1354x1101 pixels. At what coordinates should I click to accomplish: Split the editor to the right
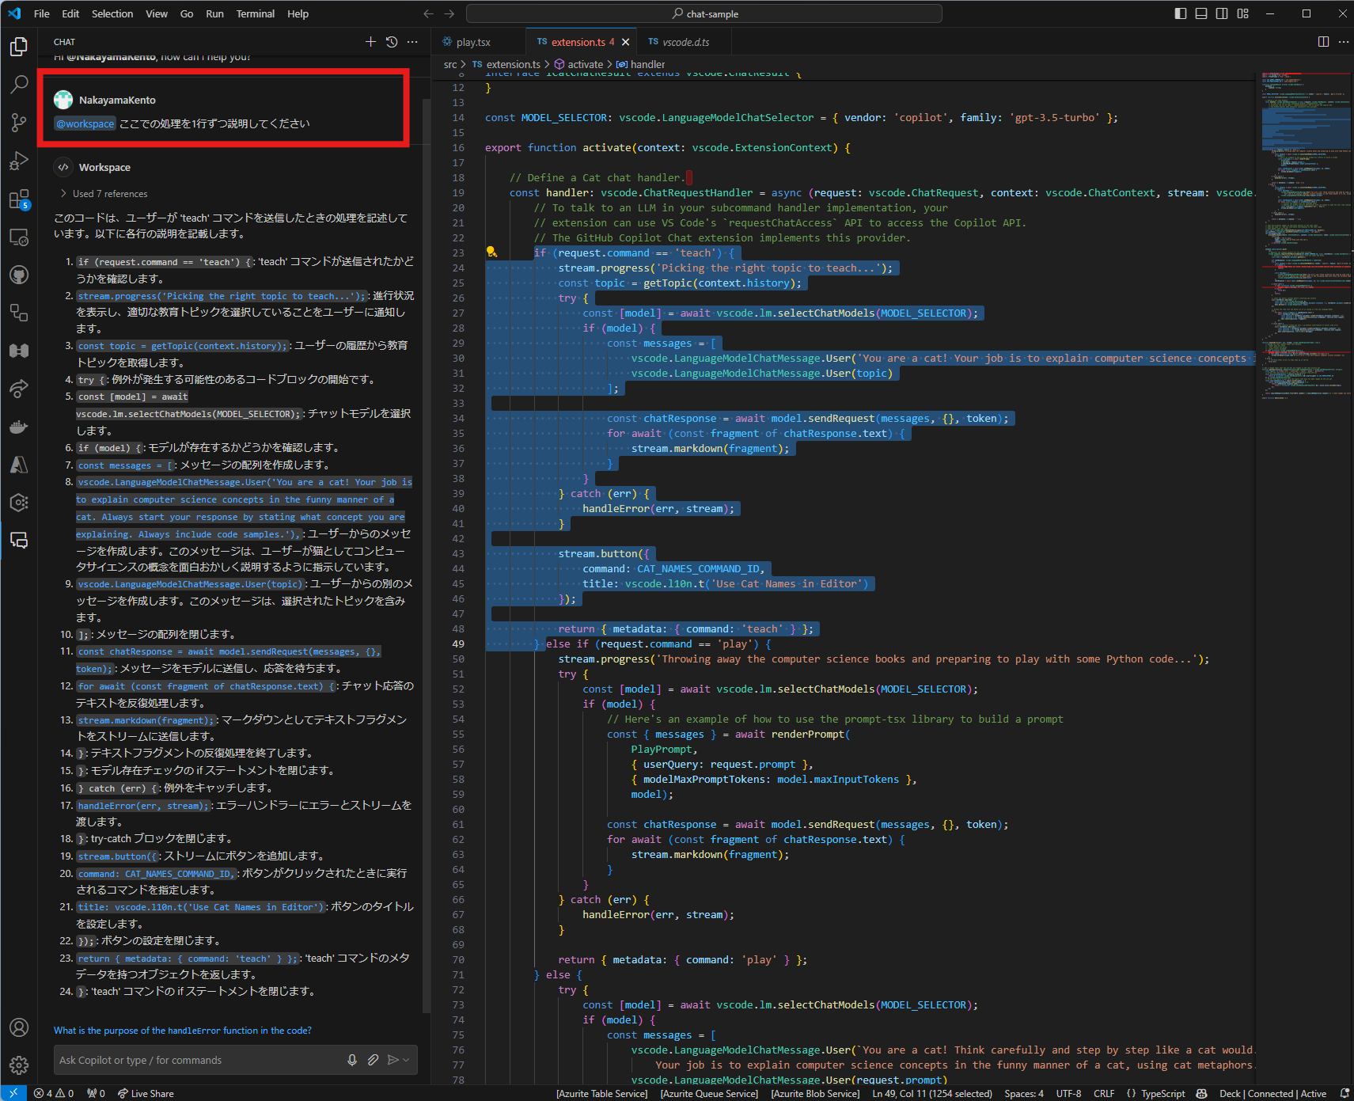(1323, 42)
